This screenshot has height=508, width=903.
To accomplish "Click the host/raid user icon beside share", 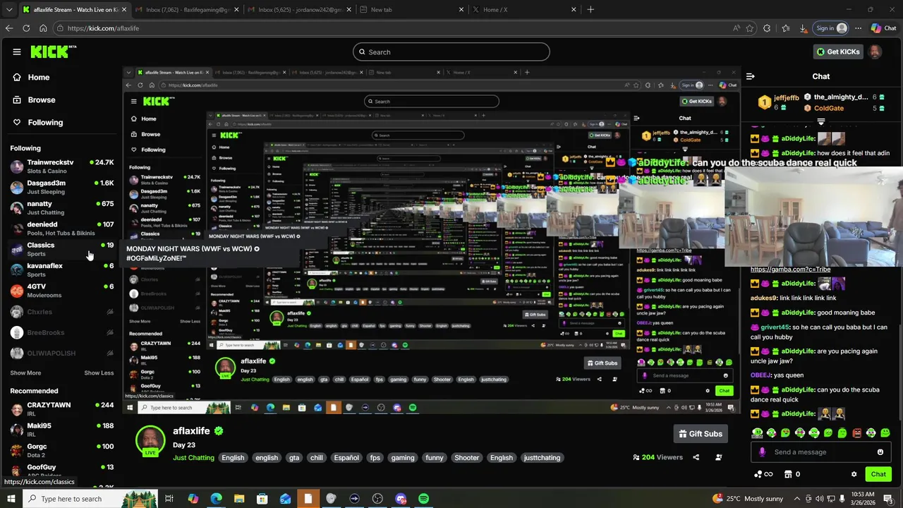I will click(x=719, y=457).
